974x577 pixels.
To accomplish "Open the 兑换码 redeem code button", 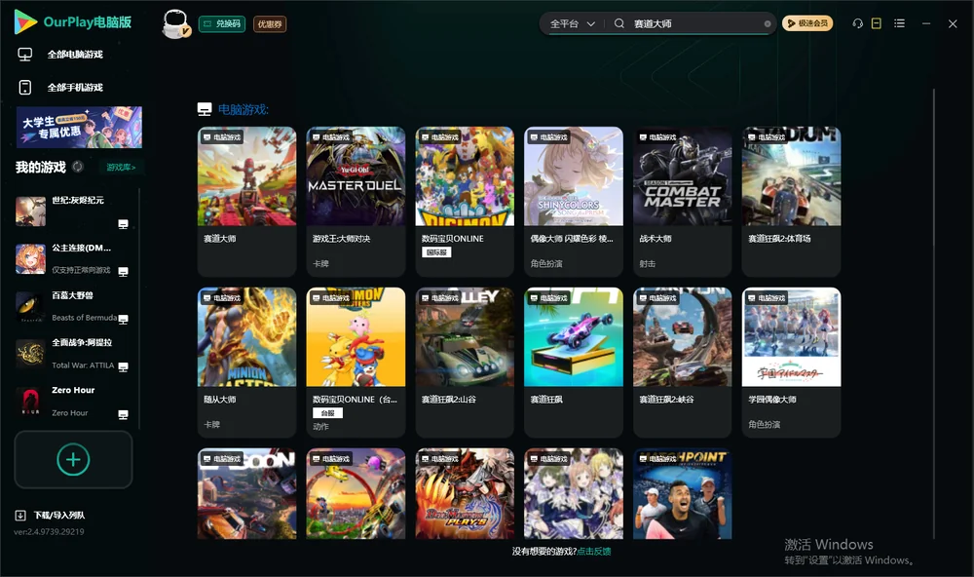I will [222, 23].
